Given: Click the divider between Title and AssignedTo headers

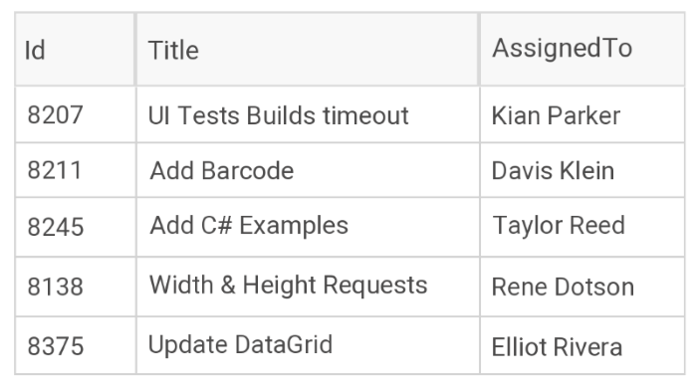Looking at the screenshot, I should point(479,50).
